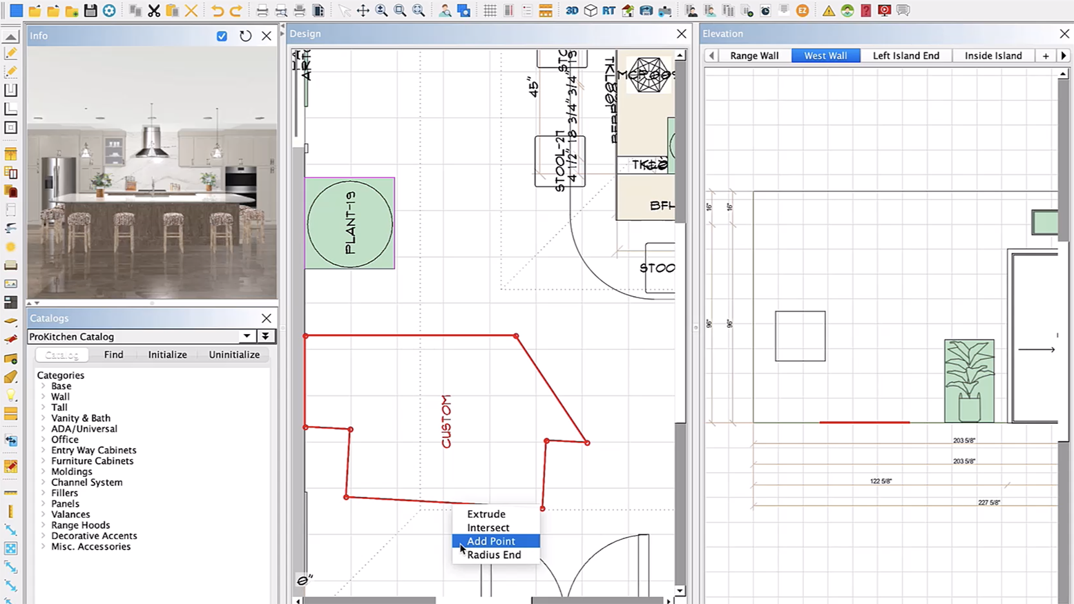
Task: Select the Range Wall elevation tab
Action: [x=754, y=55]
